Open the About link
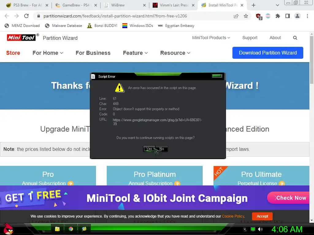Viewport: 314px width, 235px height. pyautogui.click(x=275, y=38)
